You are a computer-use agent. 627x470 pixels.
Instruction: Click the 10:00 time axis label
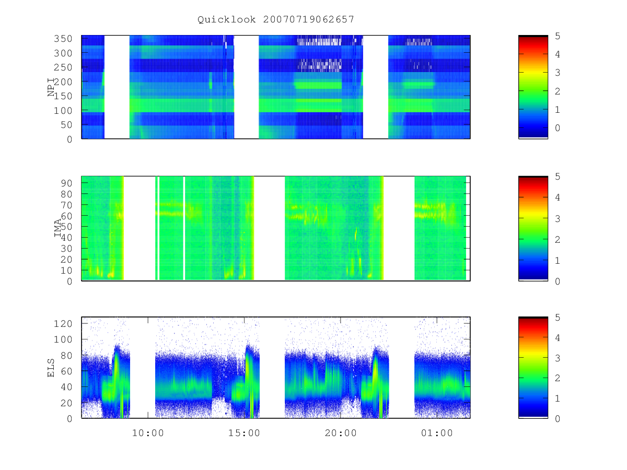coord(148,433)
